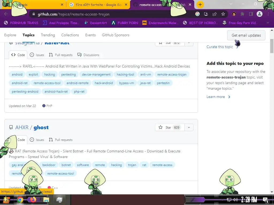Open the Rafel-Rat Code tab
Image resolution: width=274 pixels, height=205 pixels.
tap(18, 55)
